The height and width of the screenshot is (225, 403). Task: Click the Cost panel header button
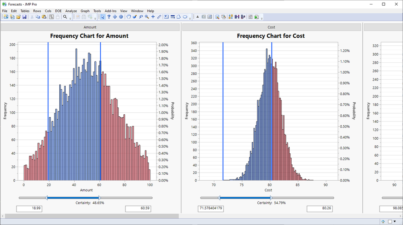tap(271, 27)
